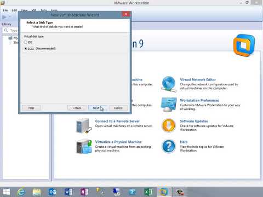The height and width of the screenshot is (197, 263).
Task: Click the VMware Workstation logo icon
Action: [x=244, y=45]
